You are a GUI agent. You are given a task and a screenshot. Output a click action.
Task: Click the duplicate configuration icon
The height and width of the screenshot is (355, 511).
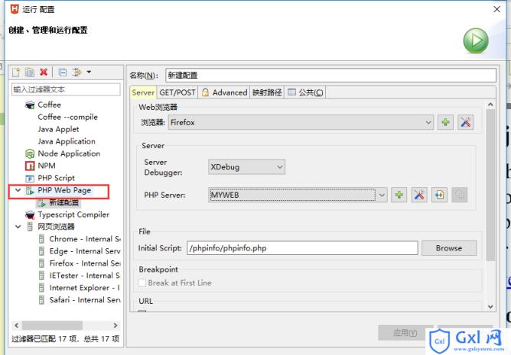coord(29,73)
